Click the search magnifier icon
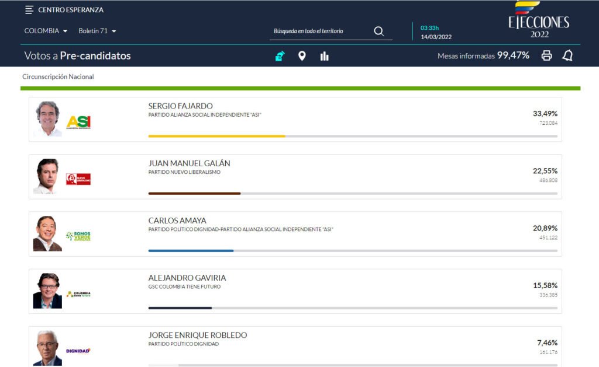Screen dimensions: 599x367 click(x=378, y=32)
